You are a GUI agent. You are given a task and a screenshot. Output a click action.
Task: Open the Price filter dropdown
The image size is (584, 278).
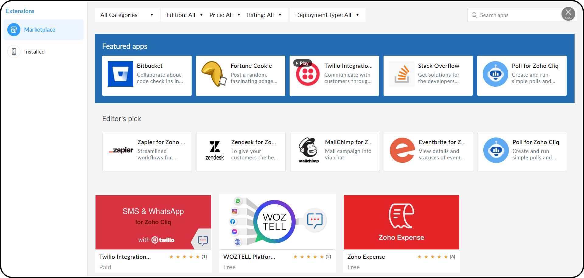point(224,15)
